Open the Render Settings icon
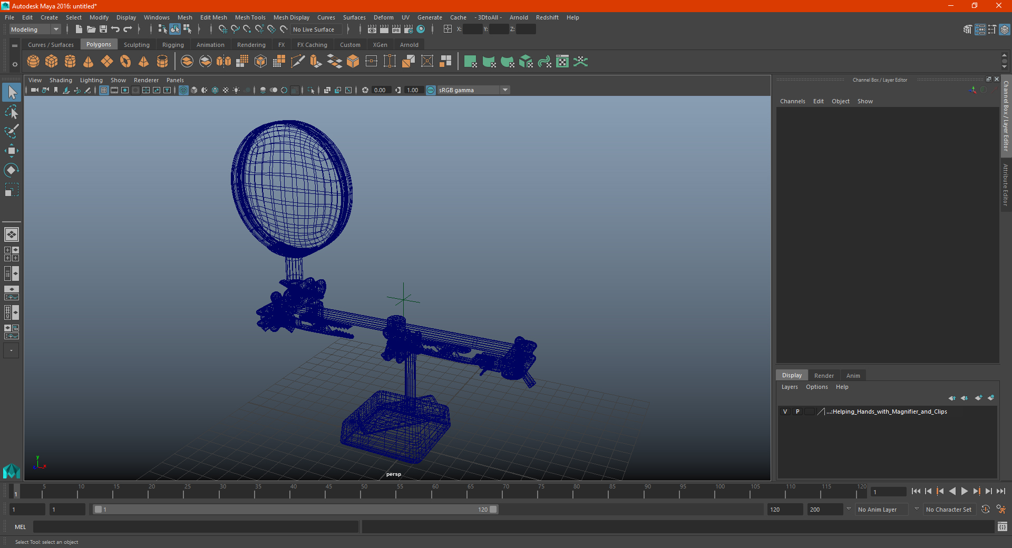Screen dimensions: 1012x548 (x=408, y=30)
